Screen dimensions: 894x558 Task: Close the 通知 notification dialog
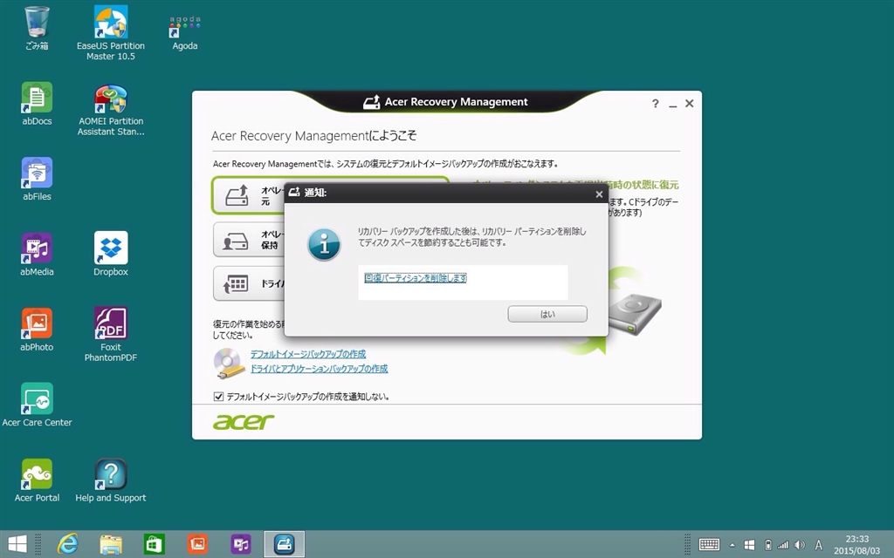599,194
